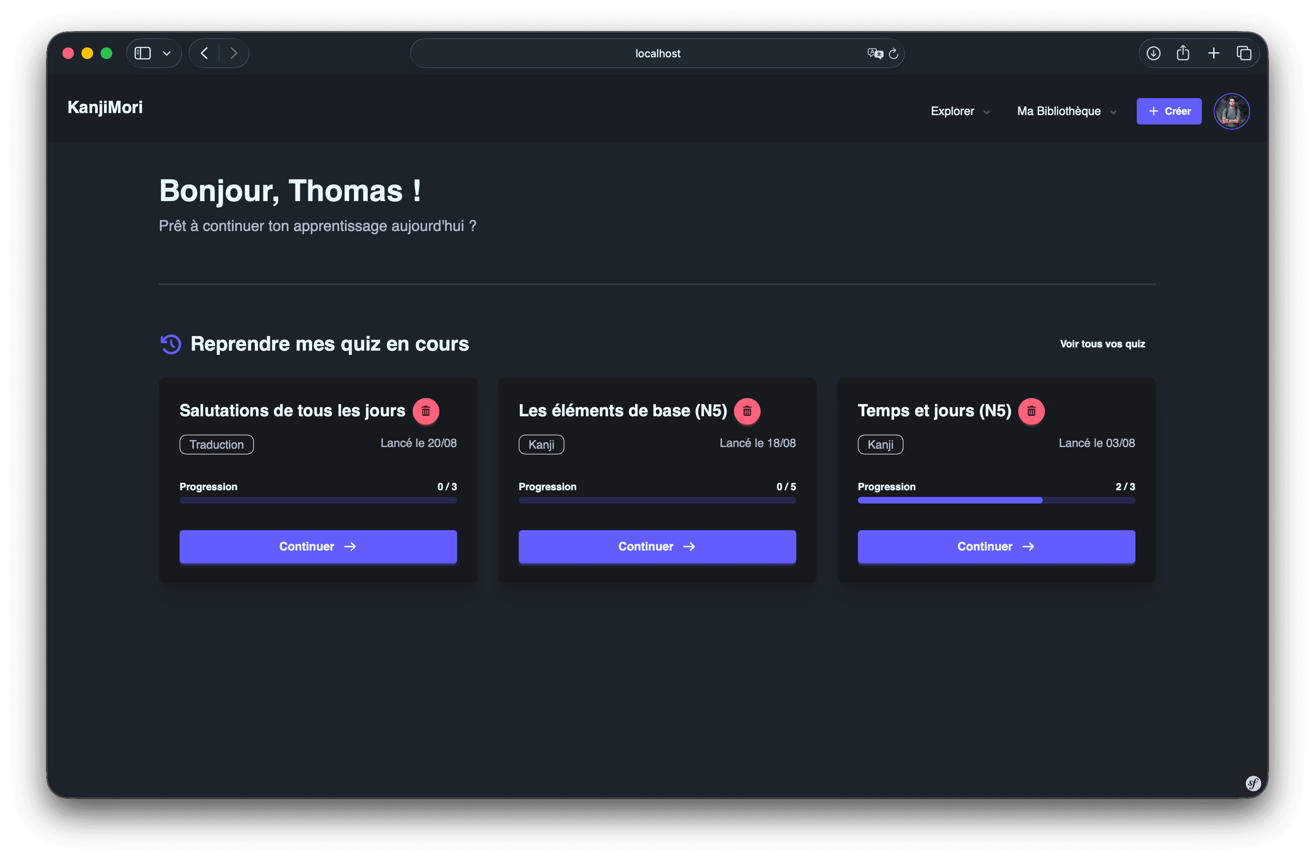
Task: Reload the page from the address bar
Action: pos(894,53)
